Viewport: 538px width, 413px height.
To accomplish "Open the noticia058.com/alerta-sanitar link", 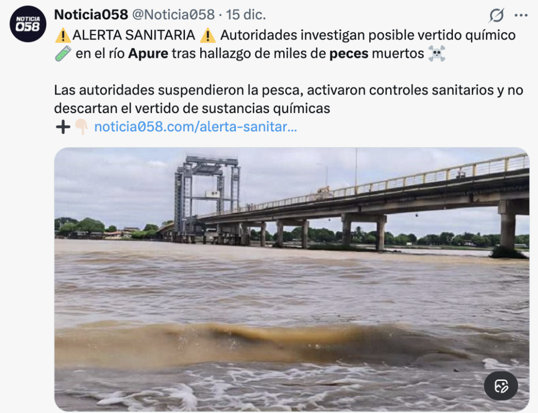I will (195, 127).
